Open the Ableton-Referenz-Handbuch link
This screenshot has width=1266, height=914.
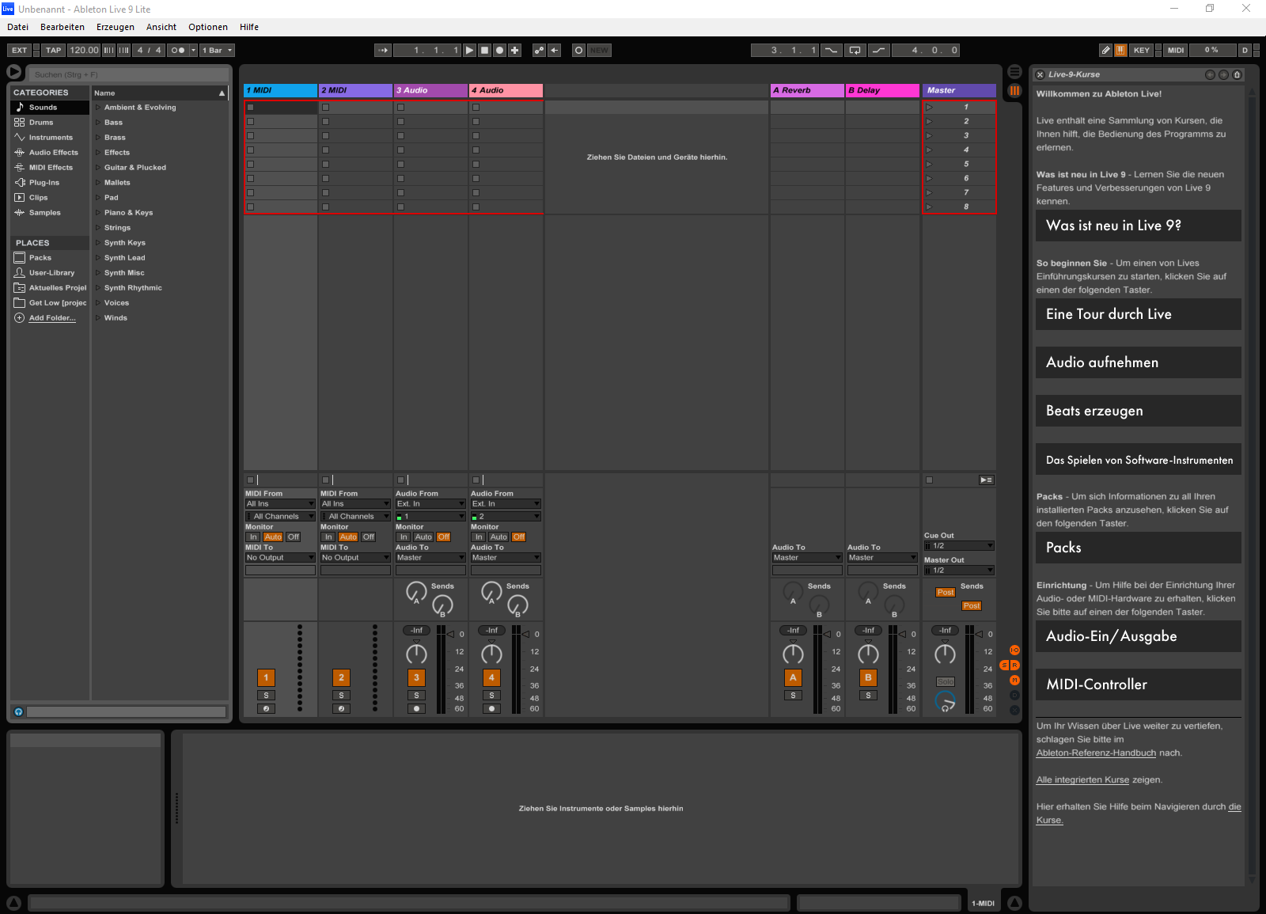[x=1096, y=753]
